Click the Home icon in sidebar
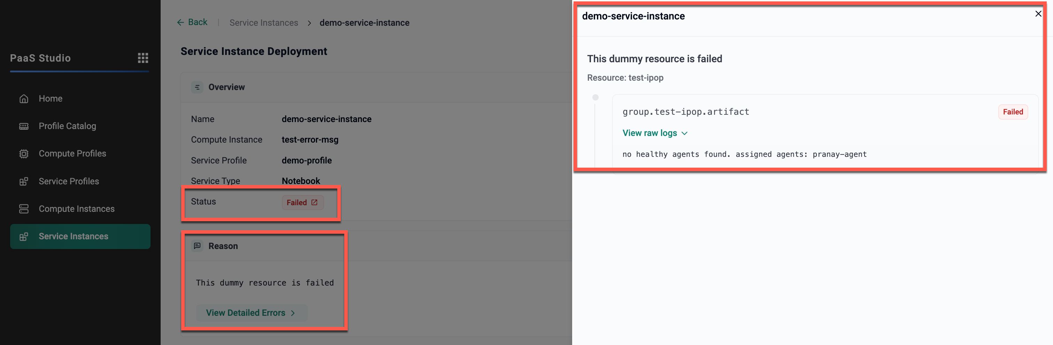Image resolution: width=1053 pixels, height=345 pixels. pyautogui.click(x=24, y=99)
